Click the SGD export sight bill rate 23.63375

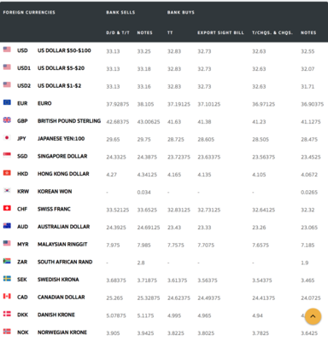tap(209, 157)
